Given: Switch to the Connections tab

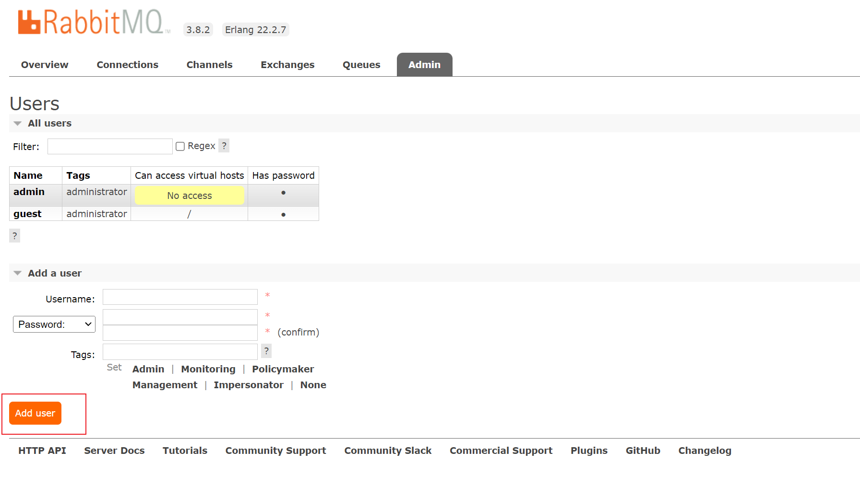Looking at the screenshot, I should pyautogui.click(x=128, y=65).
